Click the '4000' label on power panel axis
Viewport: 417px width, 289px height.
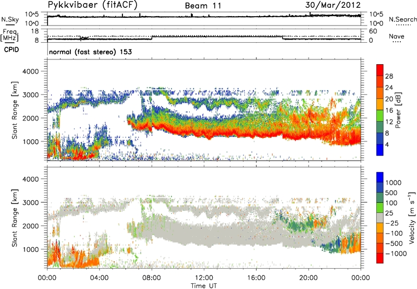point(31,71)
